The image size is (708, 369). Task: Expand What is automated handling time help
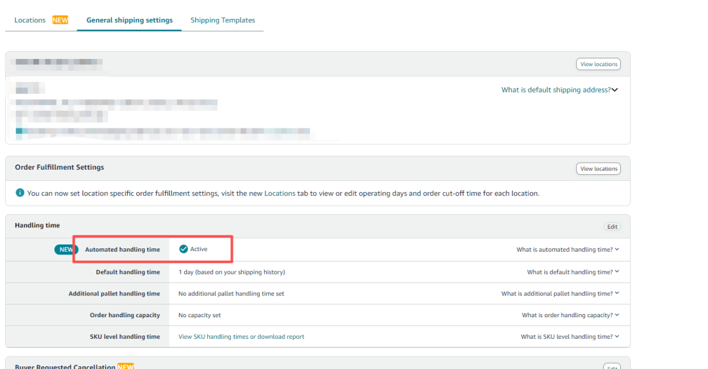[x=568, y=249]
